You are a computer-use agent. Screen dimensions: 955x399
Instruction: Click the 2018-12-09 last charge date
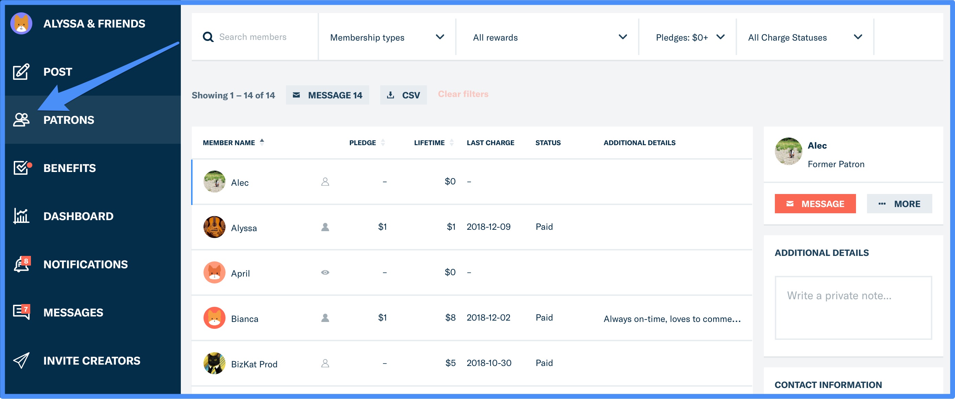pyautogui.click(x=488, y=227)
